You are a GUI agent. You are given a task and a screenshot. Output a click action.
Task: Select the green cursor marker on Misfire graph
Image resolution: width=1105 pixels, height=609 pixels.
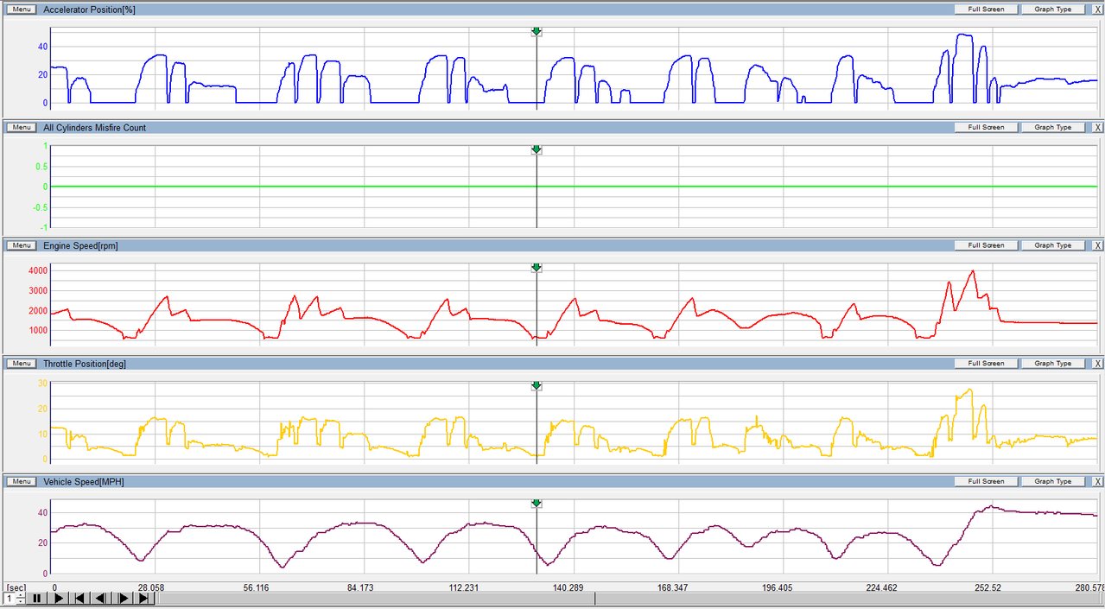point(537,150)
